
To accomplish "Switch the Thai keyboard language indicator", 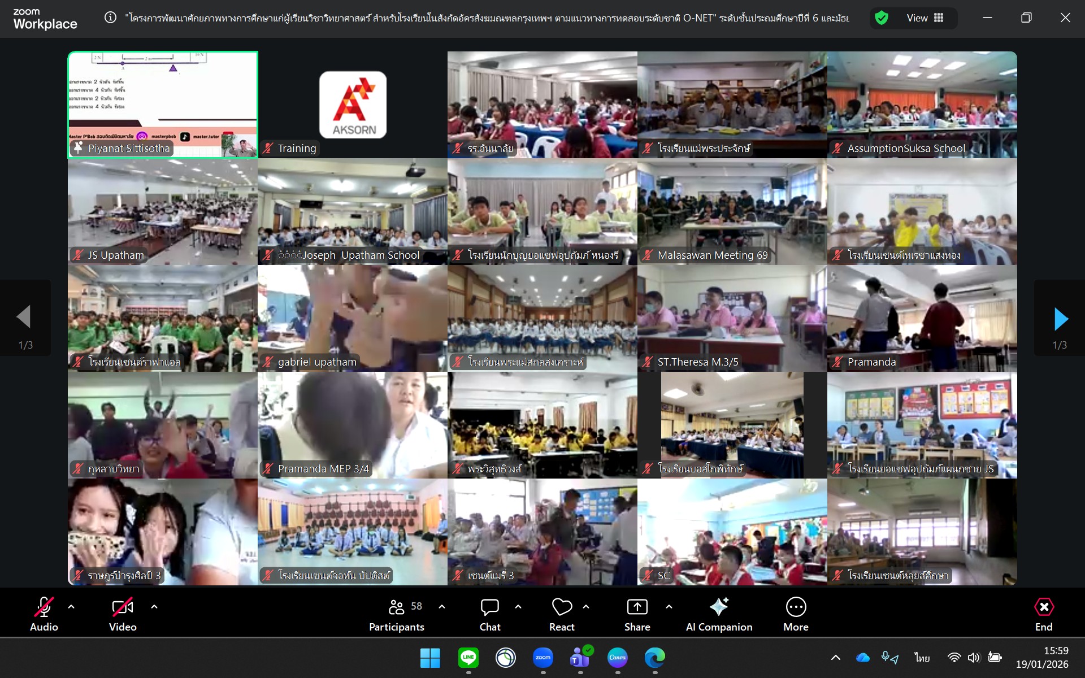I will point(922,658).
